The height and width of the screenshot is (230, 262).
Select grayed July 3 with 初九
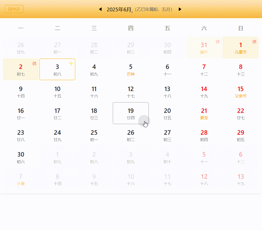coord(131,157)
